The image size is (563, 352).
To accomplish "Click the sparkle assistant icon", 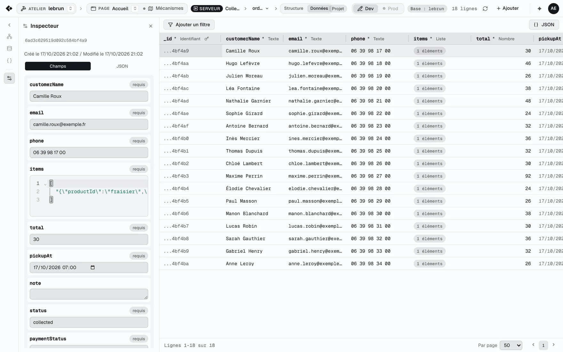I will 539,9.
